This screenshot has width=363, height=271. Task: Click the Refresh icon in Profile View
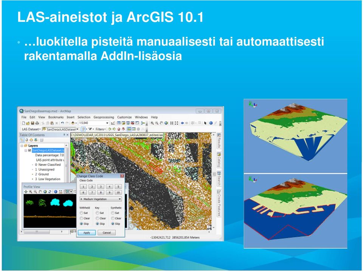[x=50, y=192]
